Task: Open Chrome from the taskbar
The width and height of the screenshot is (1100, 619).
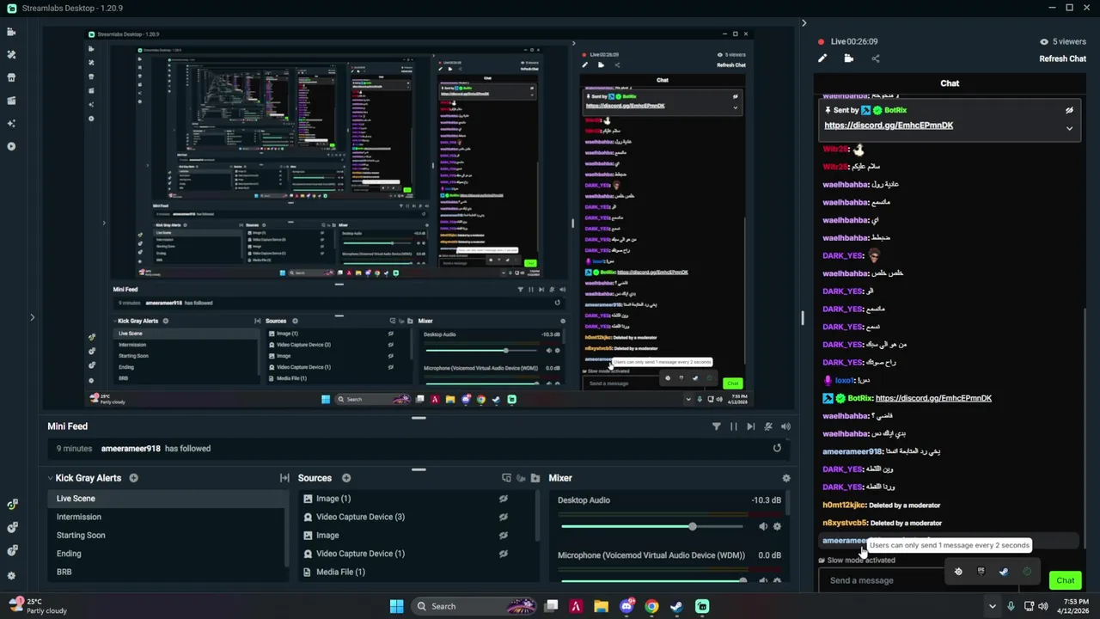Action: tap(651, 606)
